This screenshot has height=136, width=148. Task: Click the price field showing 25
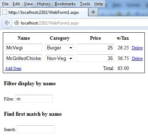[95, 48]
